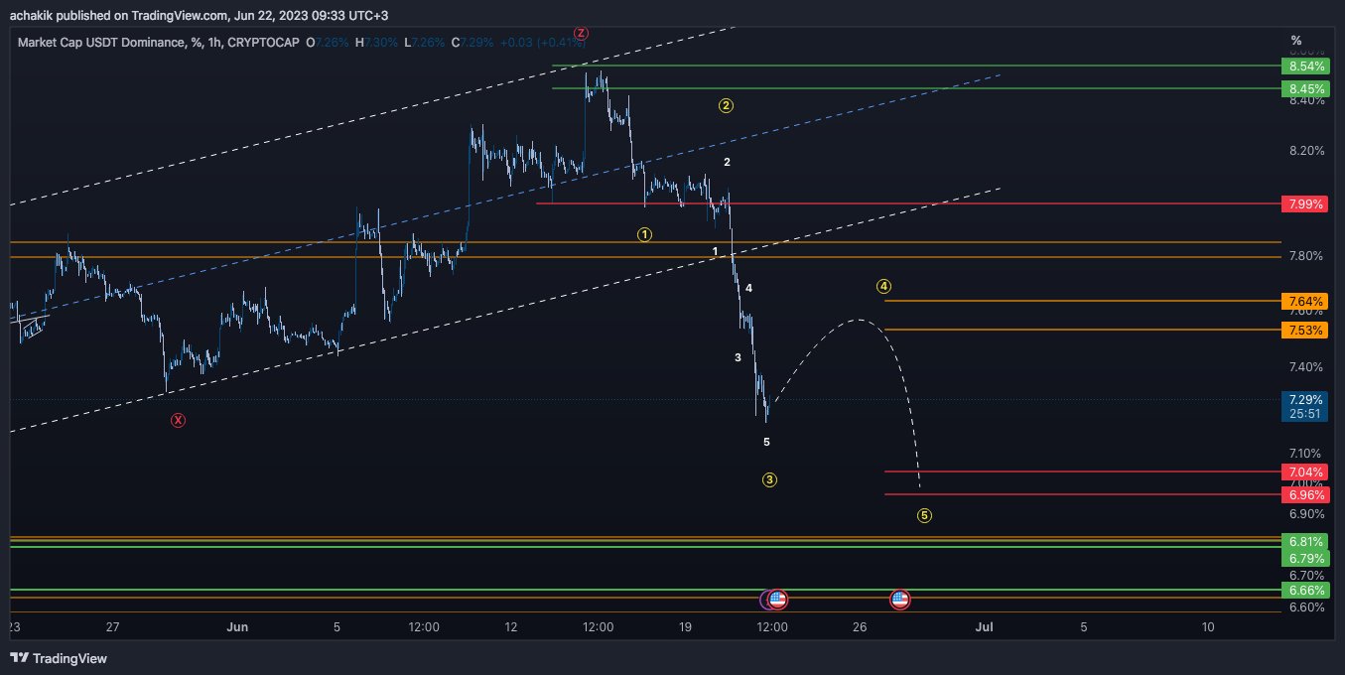Click the TradingView logo at bottom left
Viewport: 1345px width, 675px height.
coord(59,658)
